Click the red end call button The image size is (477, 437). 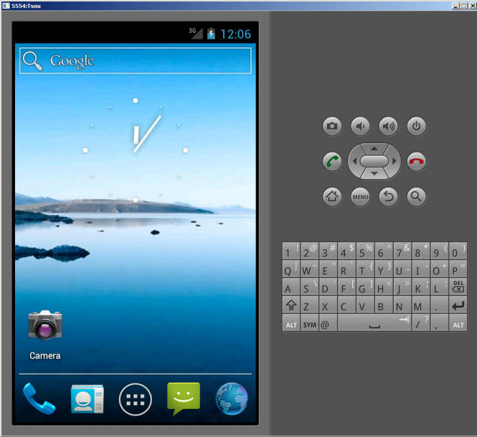coord(417,161)
